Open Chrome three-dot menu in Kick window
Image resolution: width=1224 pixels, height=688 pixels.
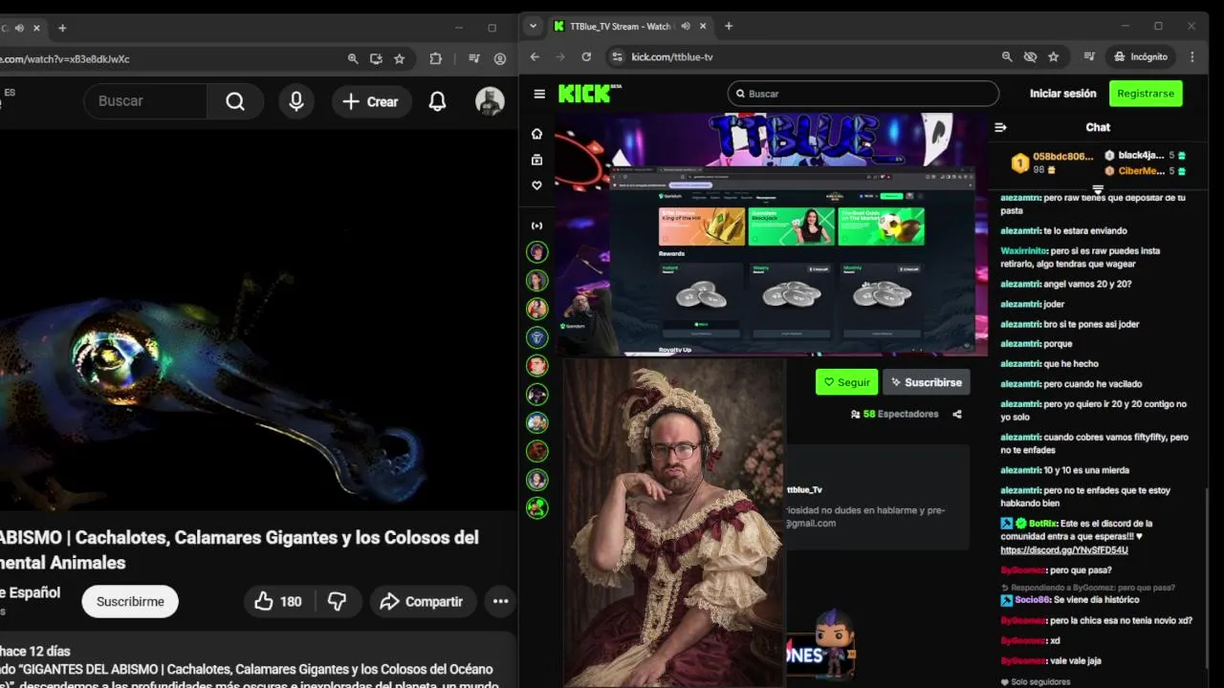coord(1192,57)
